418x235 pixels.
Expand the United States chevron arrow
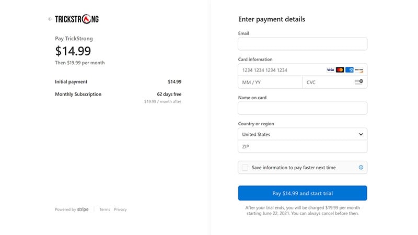pos(361,134)
